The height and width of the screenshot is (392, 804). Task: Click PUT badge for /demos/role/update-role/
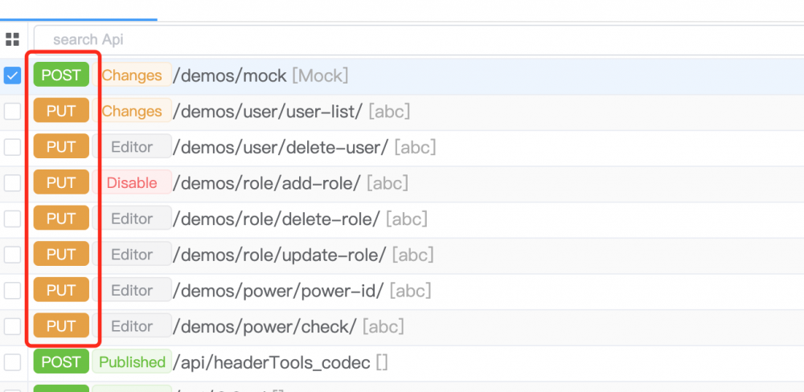(x=61, y=255)
